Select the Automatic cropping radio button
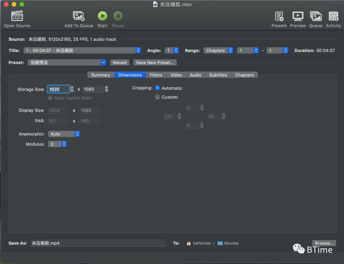Viewport: 344px width, 264px height. pyautogui.click(x=157, y=88)
